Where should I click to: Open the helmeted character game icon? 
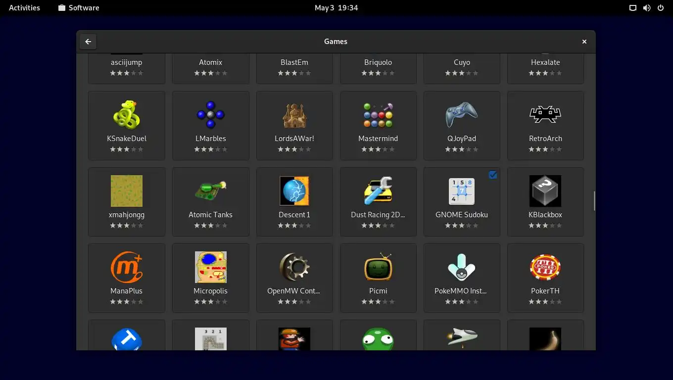click(x=294, y=339)
